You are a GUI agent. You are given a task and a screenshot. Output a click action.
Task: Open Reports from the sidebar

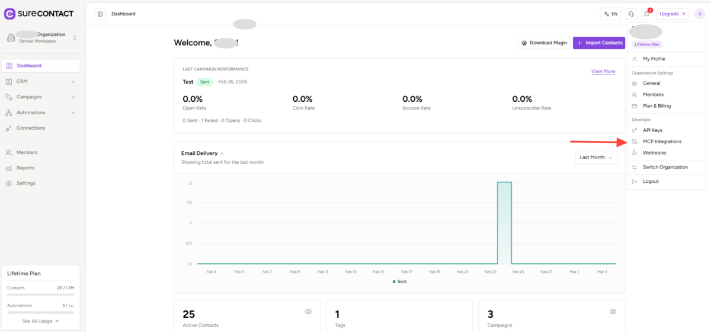tap(25, 167)
